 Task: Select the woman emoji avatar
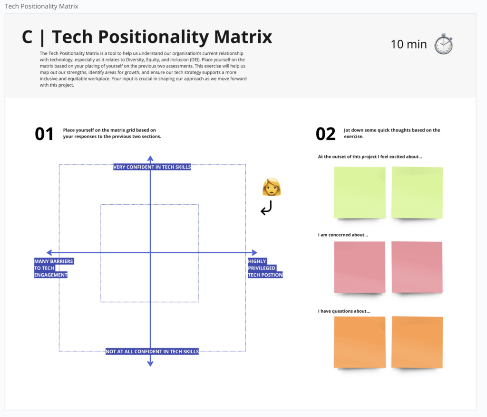(272, 187)
